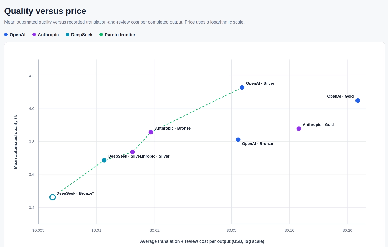Screen dimensions: 388x247
Task: Click the 4.2 y-axis tick label
Action: (x=32, y=76)
